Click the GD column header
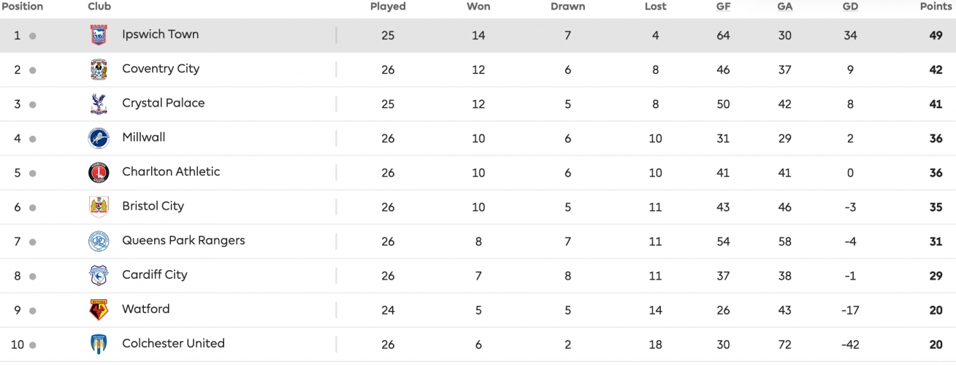Image resolution: width=956 pixels, height=365 pixels. tap(850, 7)
